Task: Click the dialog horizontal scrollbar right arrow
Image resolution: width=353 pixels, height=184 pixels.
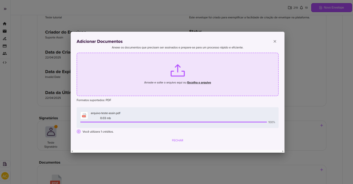Action: (283, 151)
